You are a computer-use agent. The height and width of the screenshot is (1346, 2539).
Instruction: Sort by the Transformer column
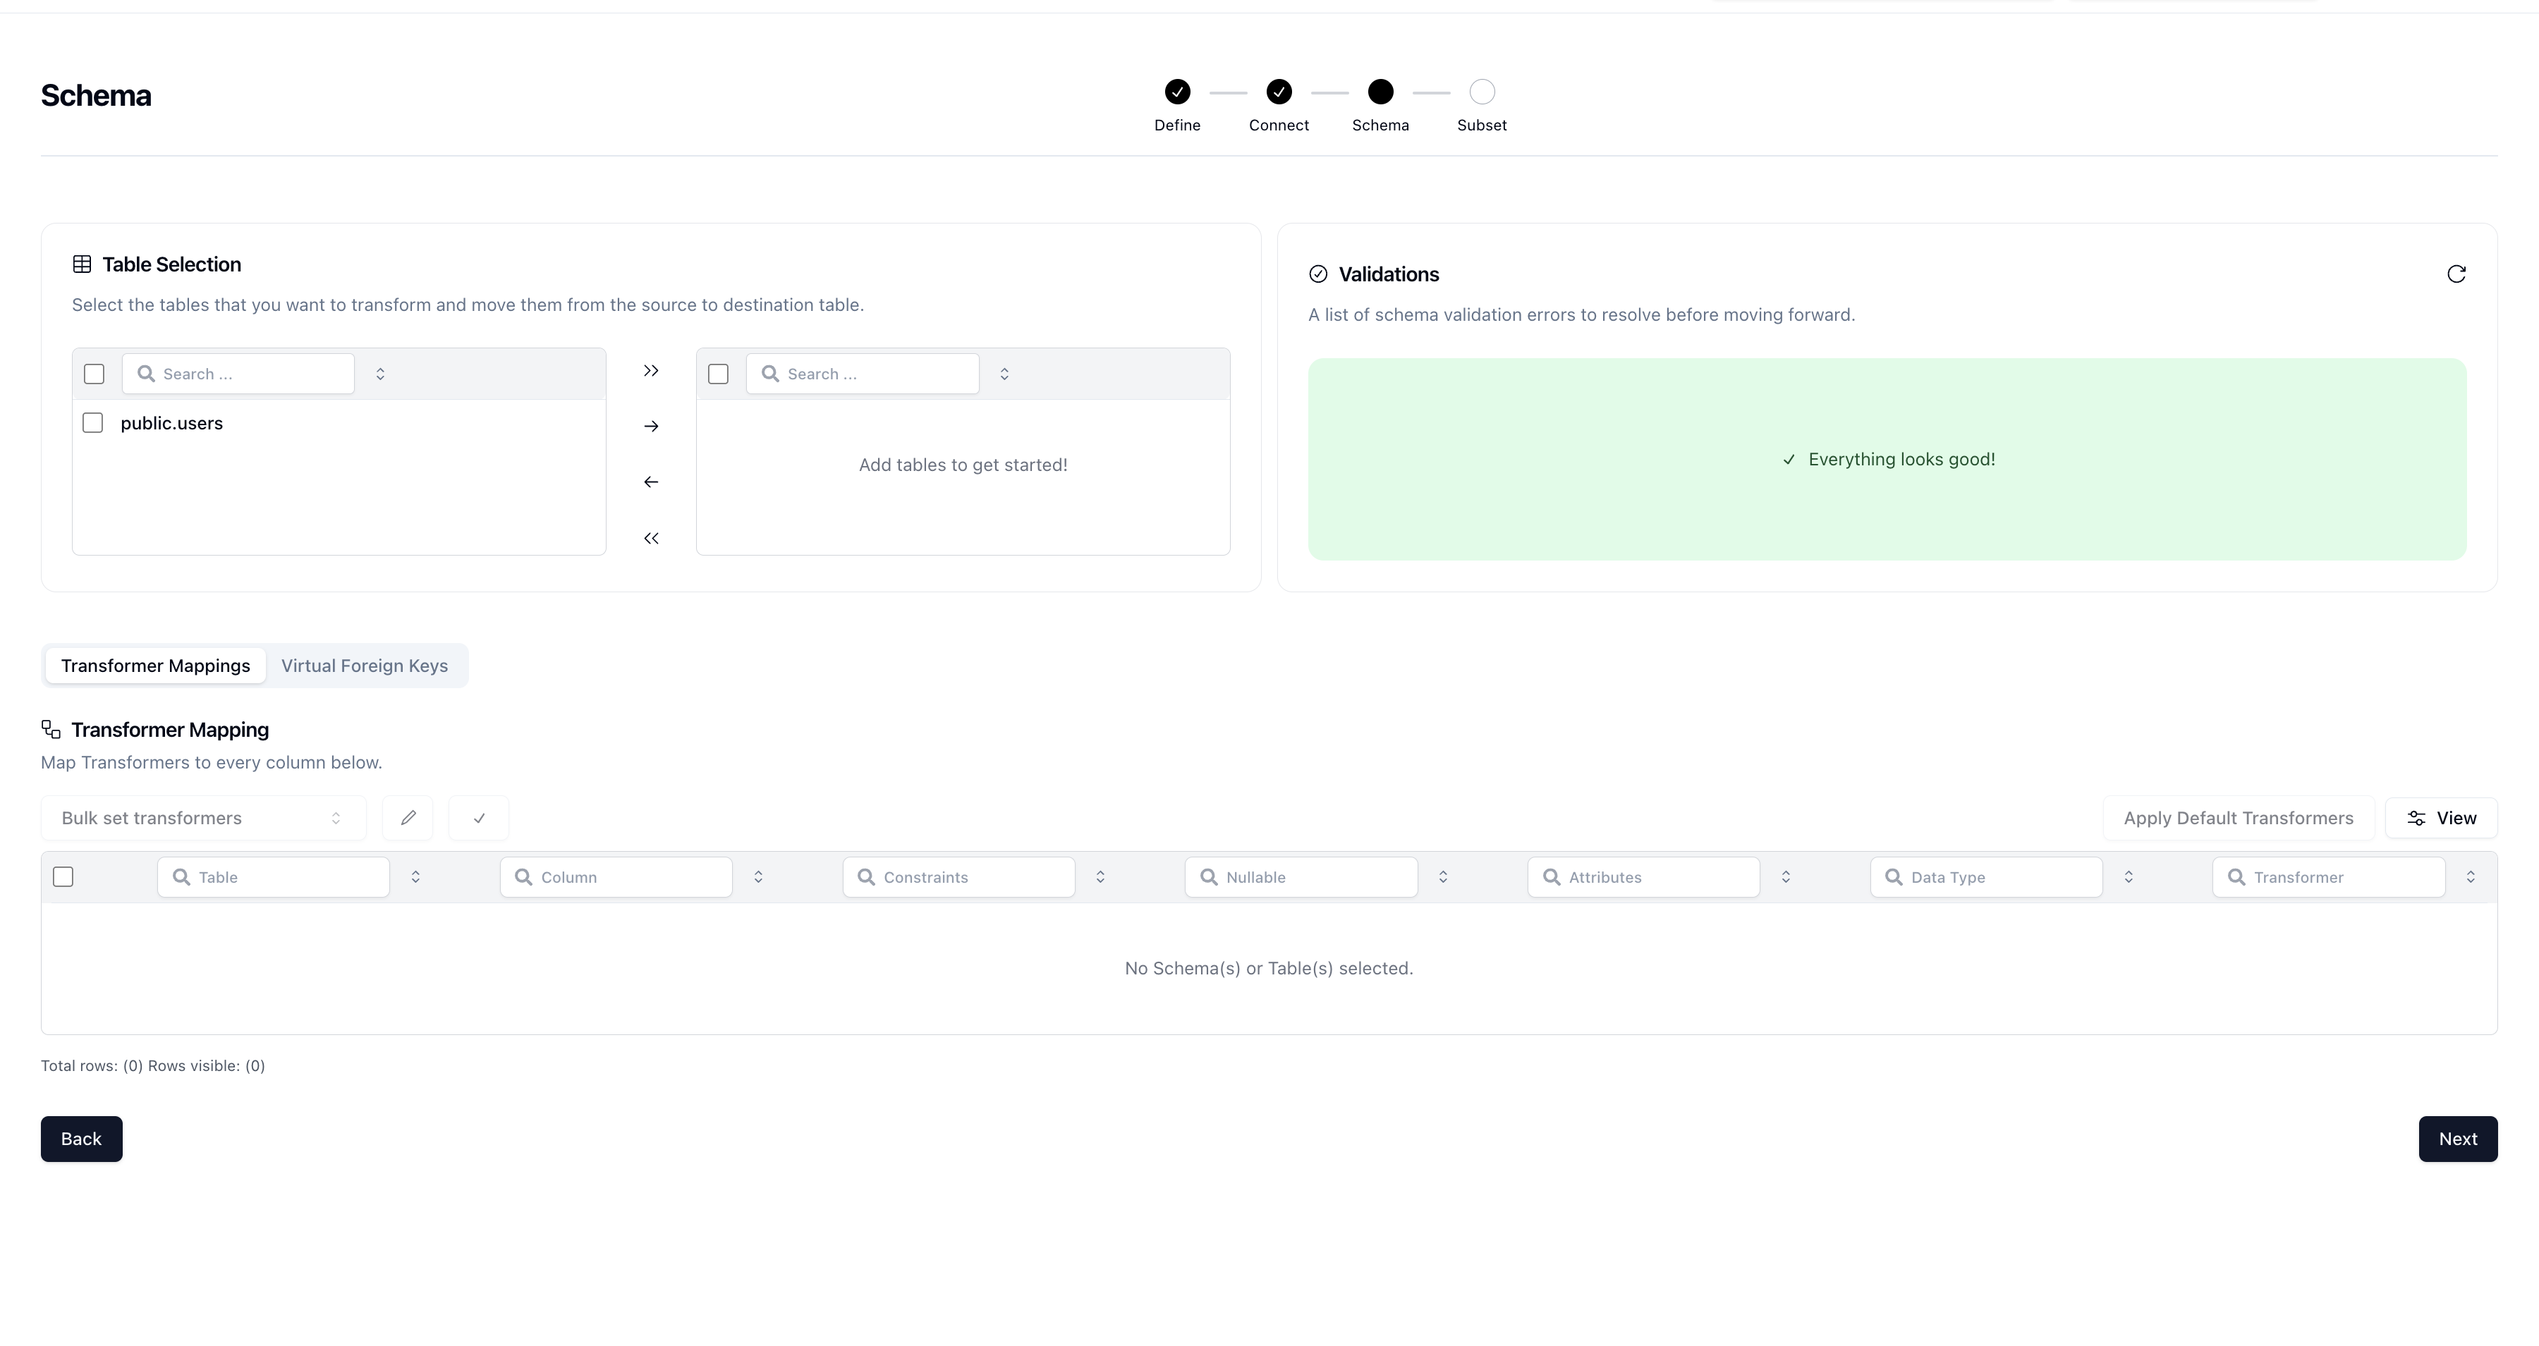point(2471,877)
